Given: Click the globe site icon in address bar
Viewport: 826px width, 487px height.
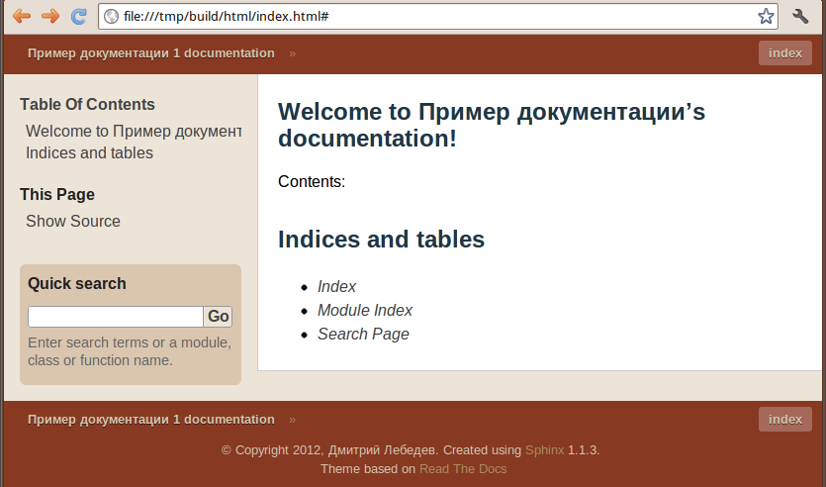Looking at the screenshot, I should [111, 17].
